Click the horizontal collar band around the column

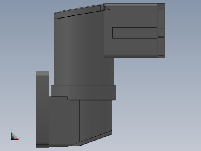click(84, 89)
